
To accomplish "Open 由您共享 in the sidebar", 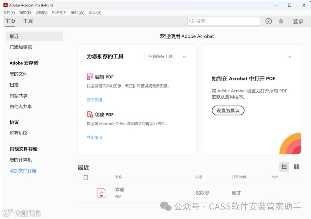I will 19,96.
